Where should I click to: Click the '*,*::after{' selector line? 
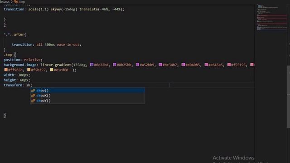(15, 34)
